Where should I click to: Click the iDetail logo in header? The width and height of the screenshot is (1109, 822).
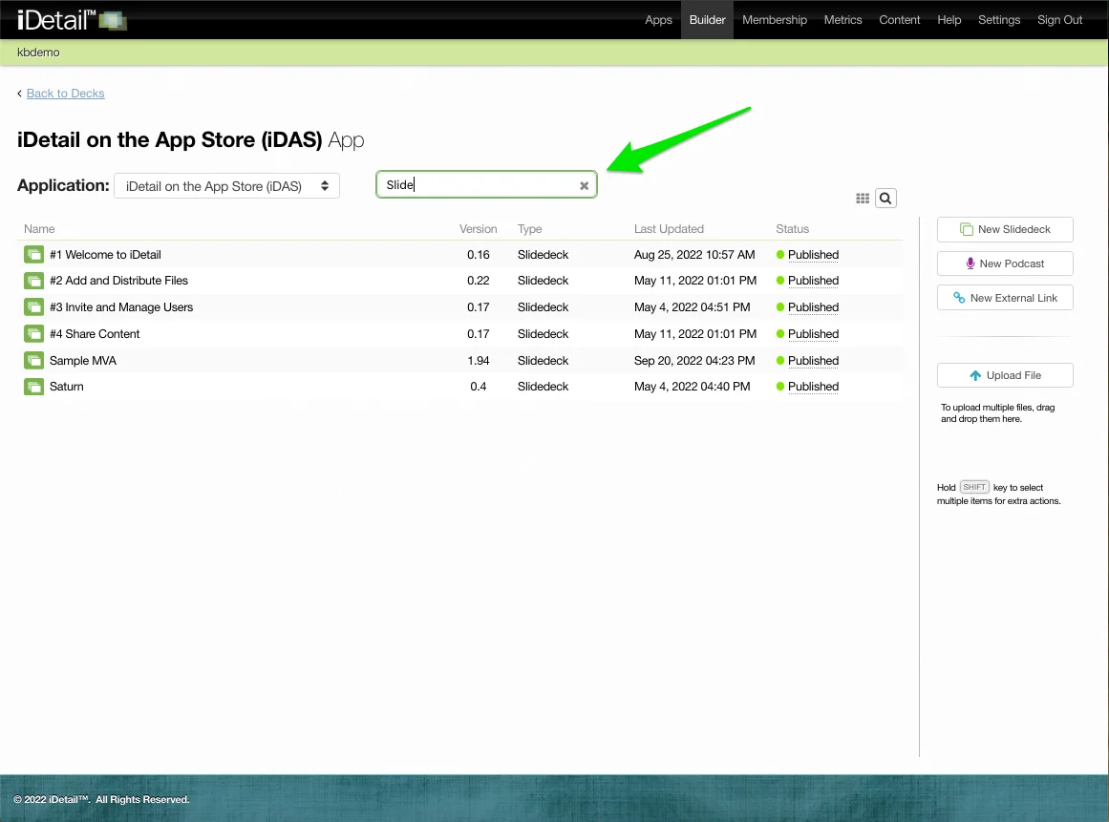click(x=72, y=20)
